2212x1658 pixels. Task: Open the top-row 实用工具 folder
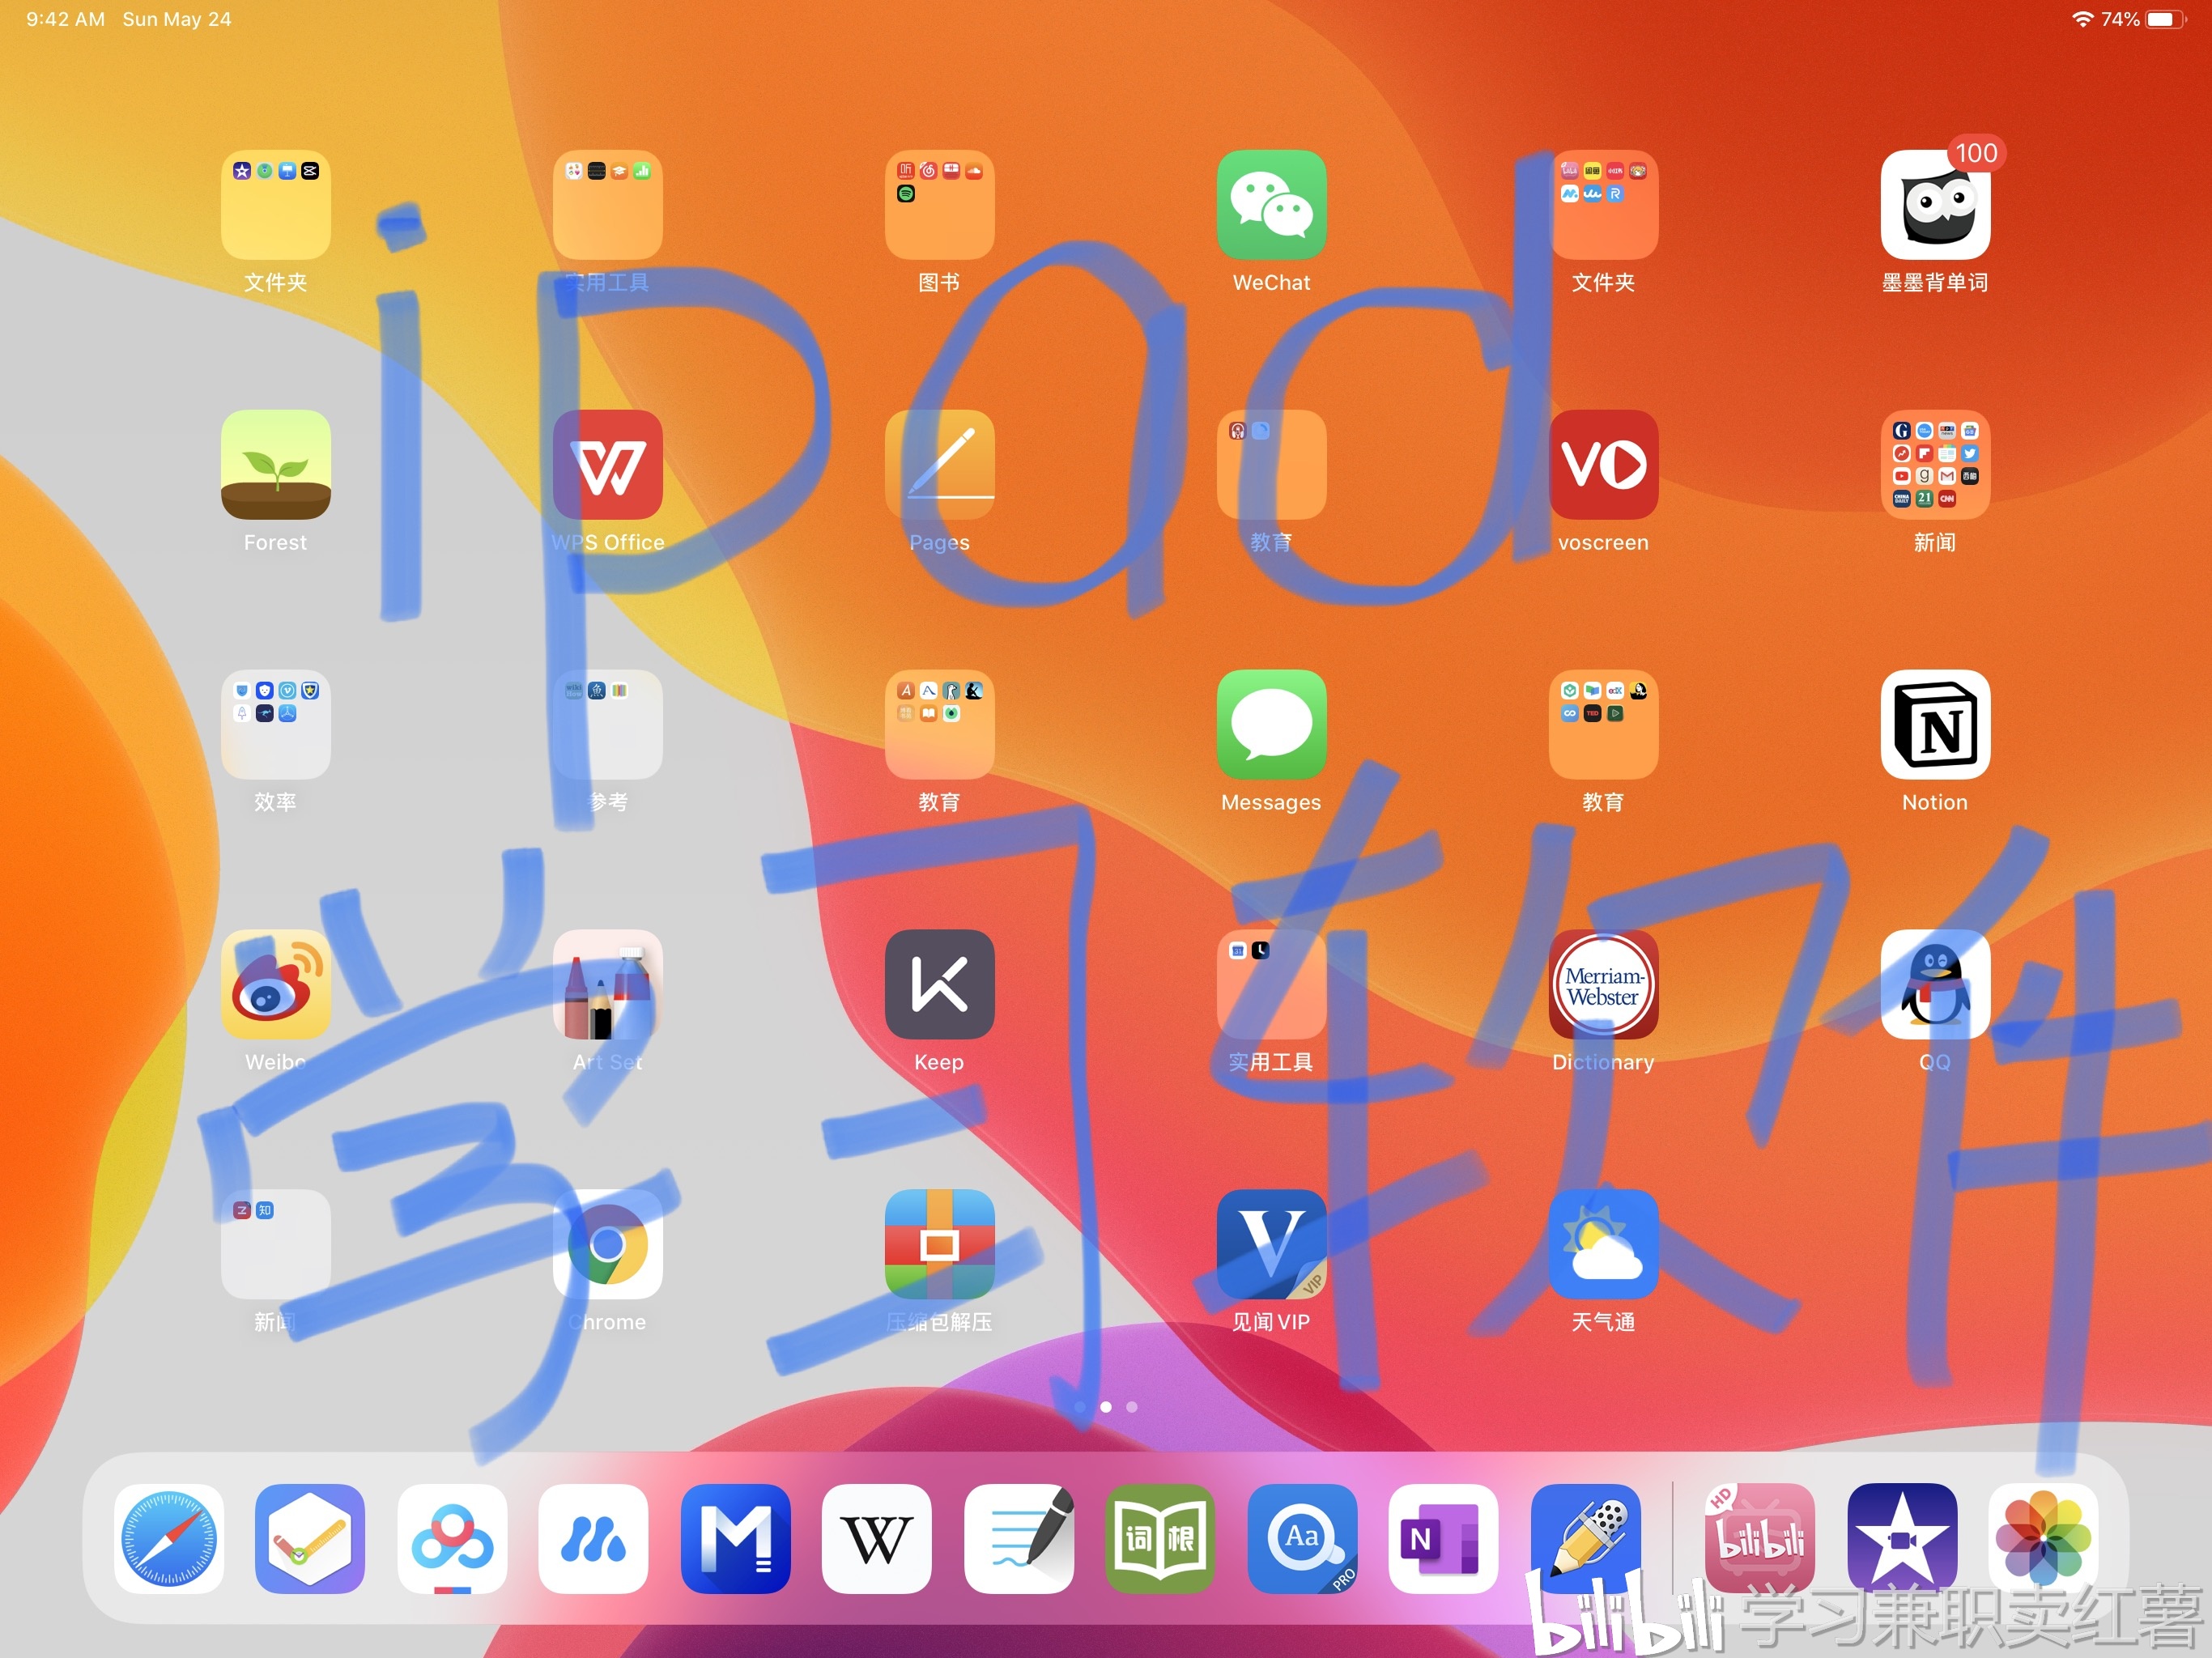coord(607,205)
